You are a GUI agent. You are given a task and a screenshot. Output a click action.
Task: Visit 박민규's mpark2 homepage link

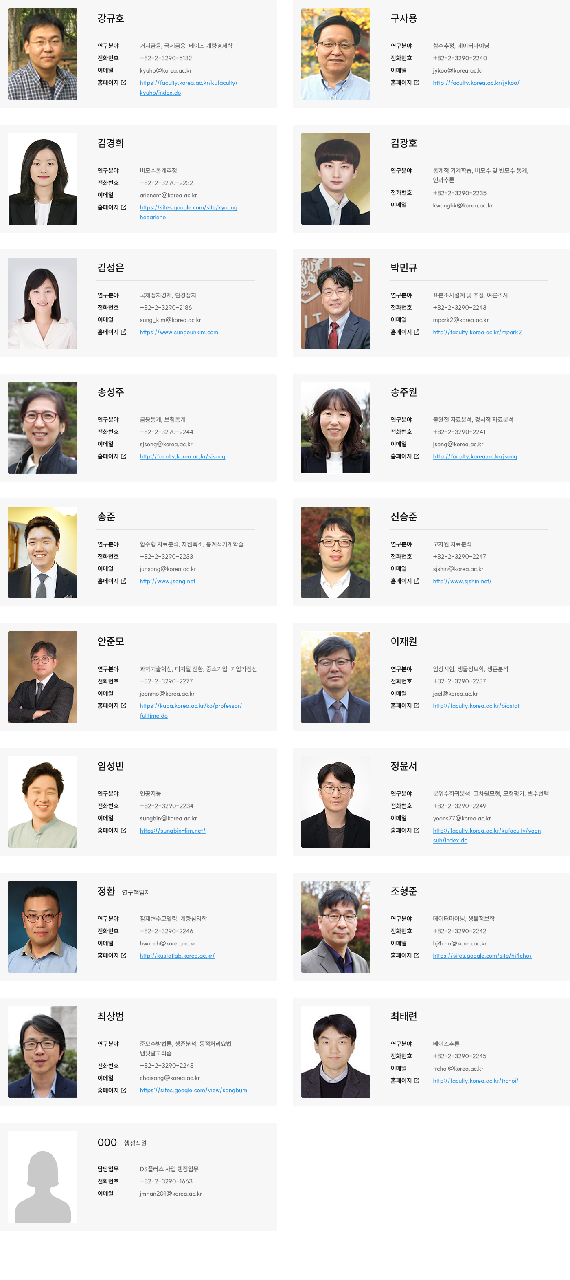477,333
